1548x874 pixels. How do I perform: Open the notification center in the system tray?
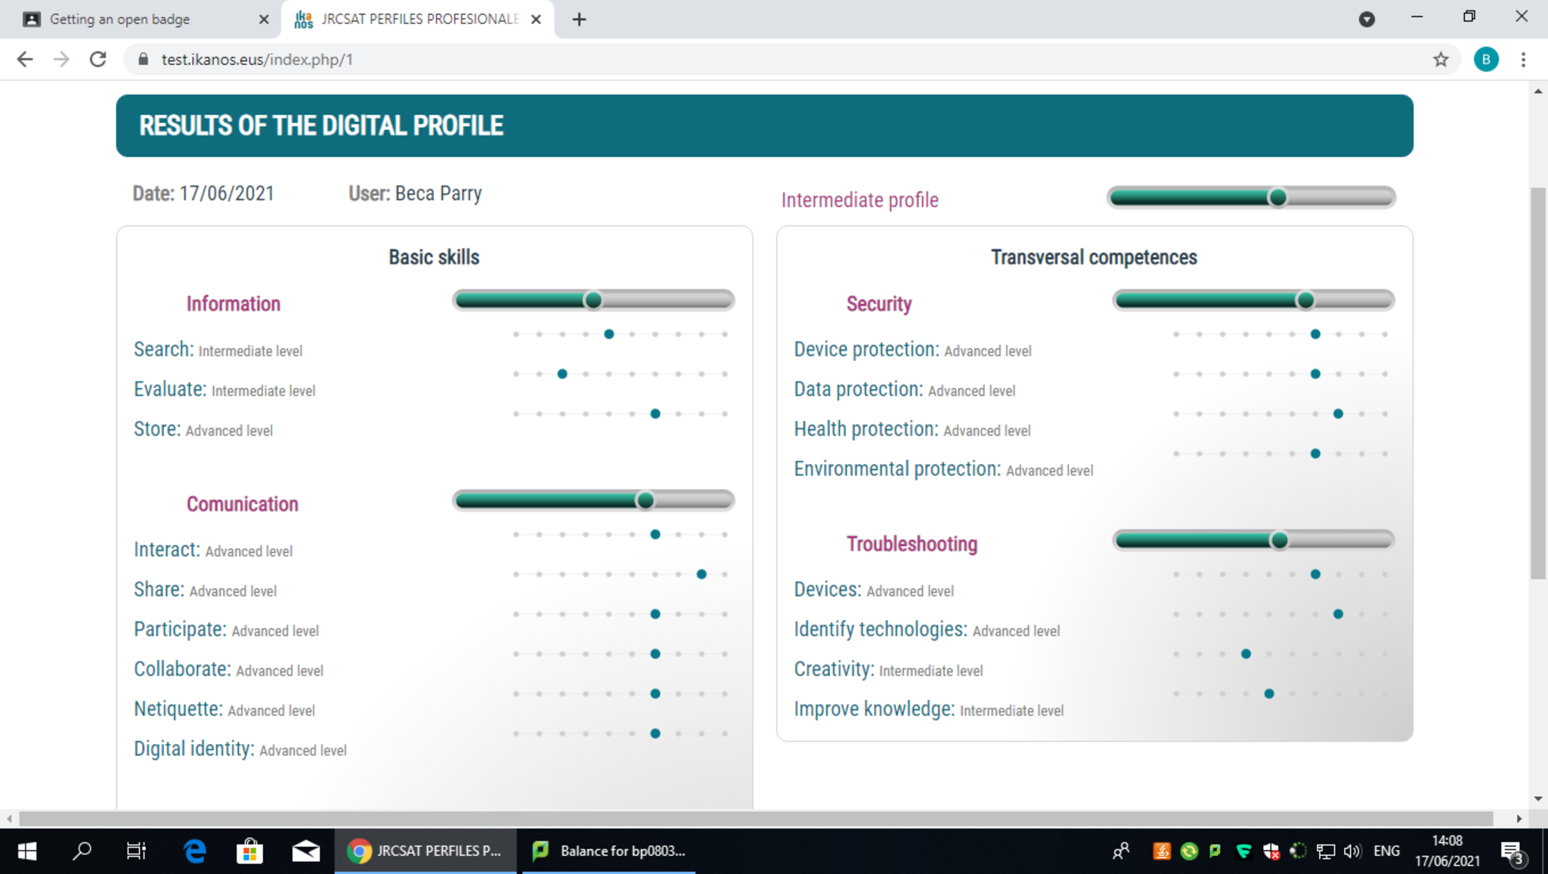pyautogui.click(x=1512, y=851)
